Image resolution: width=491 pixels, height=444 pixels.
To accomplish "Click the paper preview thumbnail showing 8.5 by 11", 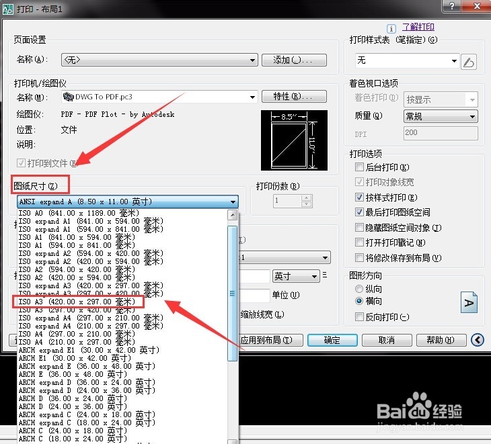I will [x=294, y=140].
